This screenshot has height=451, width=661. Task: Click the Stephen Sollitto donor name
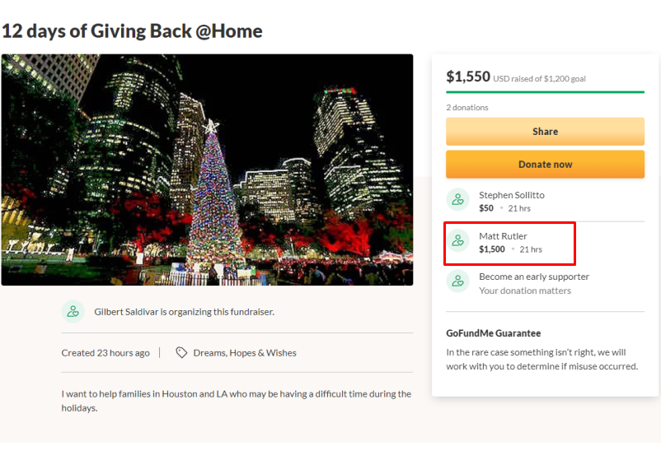click(511, 195)
